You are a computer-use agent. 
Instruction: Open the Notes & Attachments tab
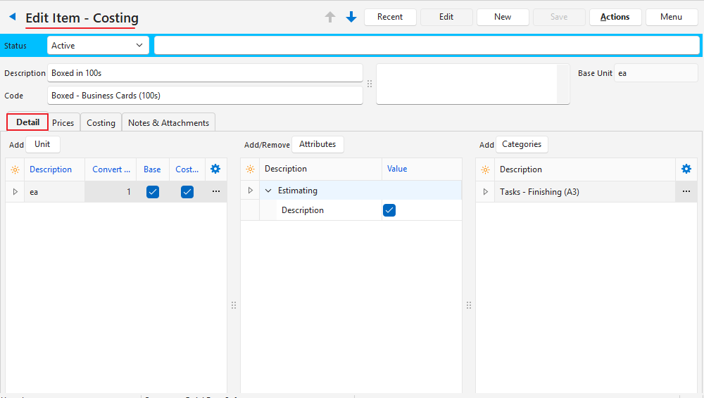click(168, 122)
